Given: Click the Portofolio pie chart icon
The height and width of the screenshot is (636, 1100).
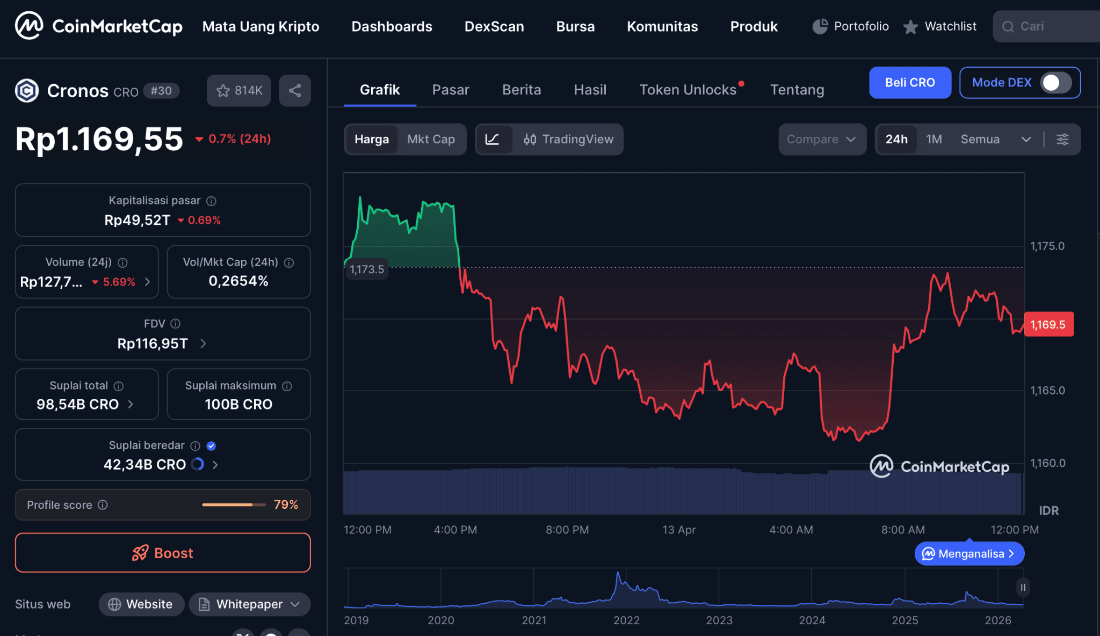Looking at the screenshot, I should pyautogui.click(x=820, y=26).
